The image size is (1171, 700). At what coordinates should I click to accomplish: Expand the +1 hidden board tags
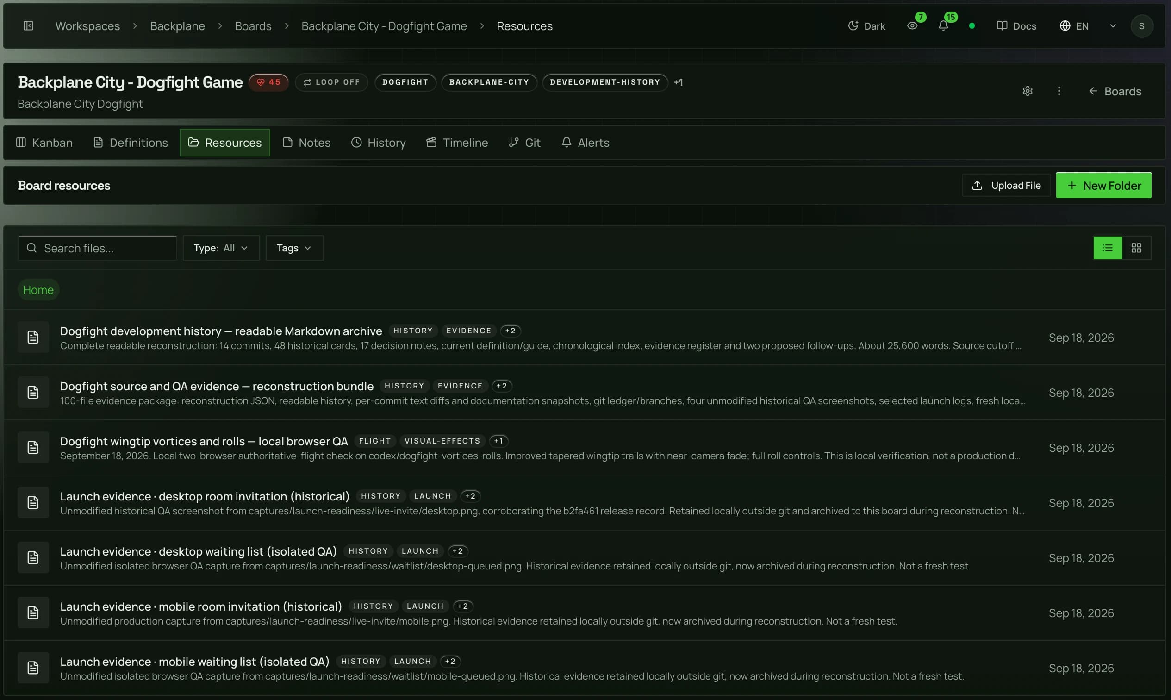[x=678, y=82]
